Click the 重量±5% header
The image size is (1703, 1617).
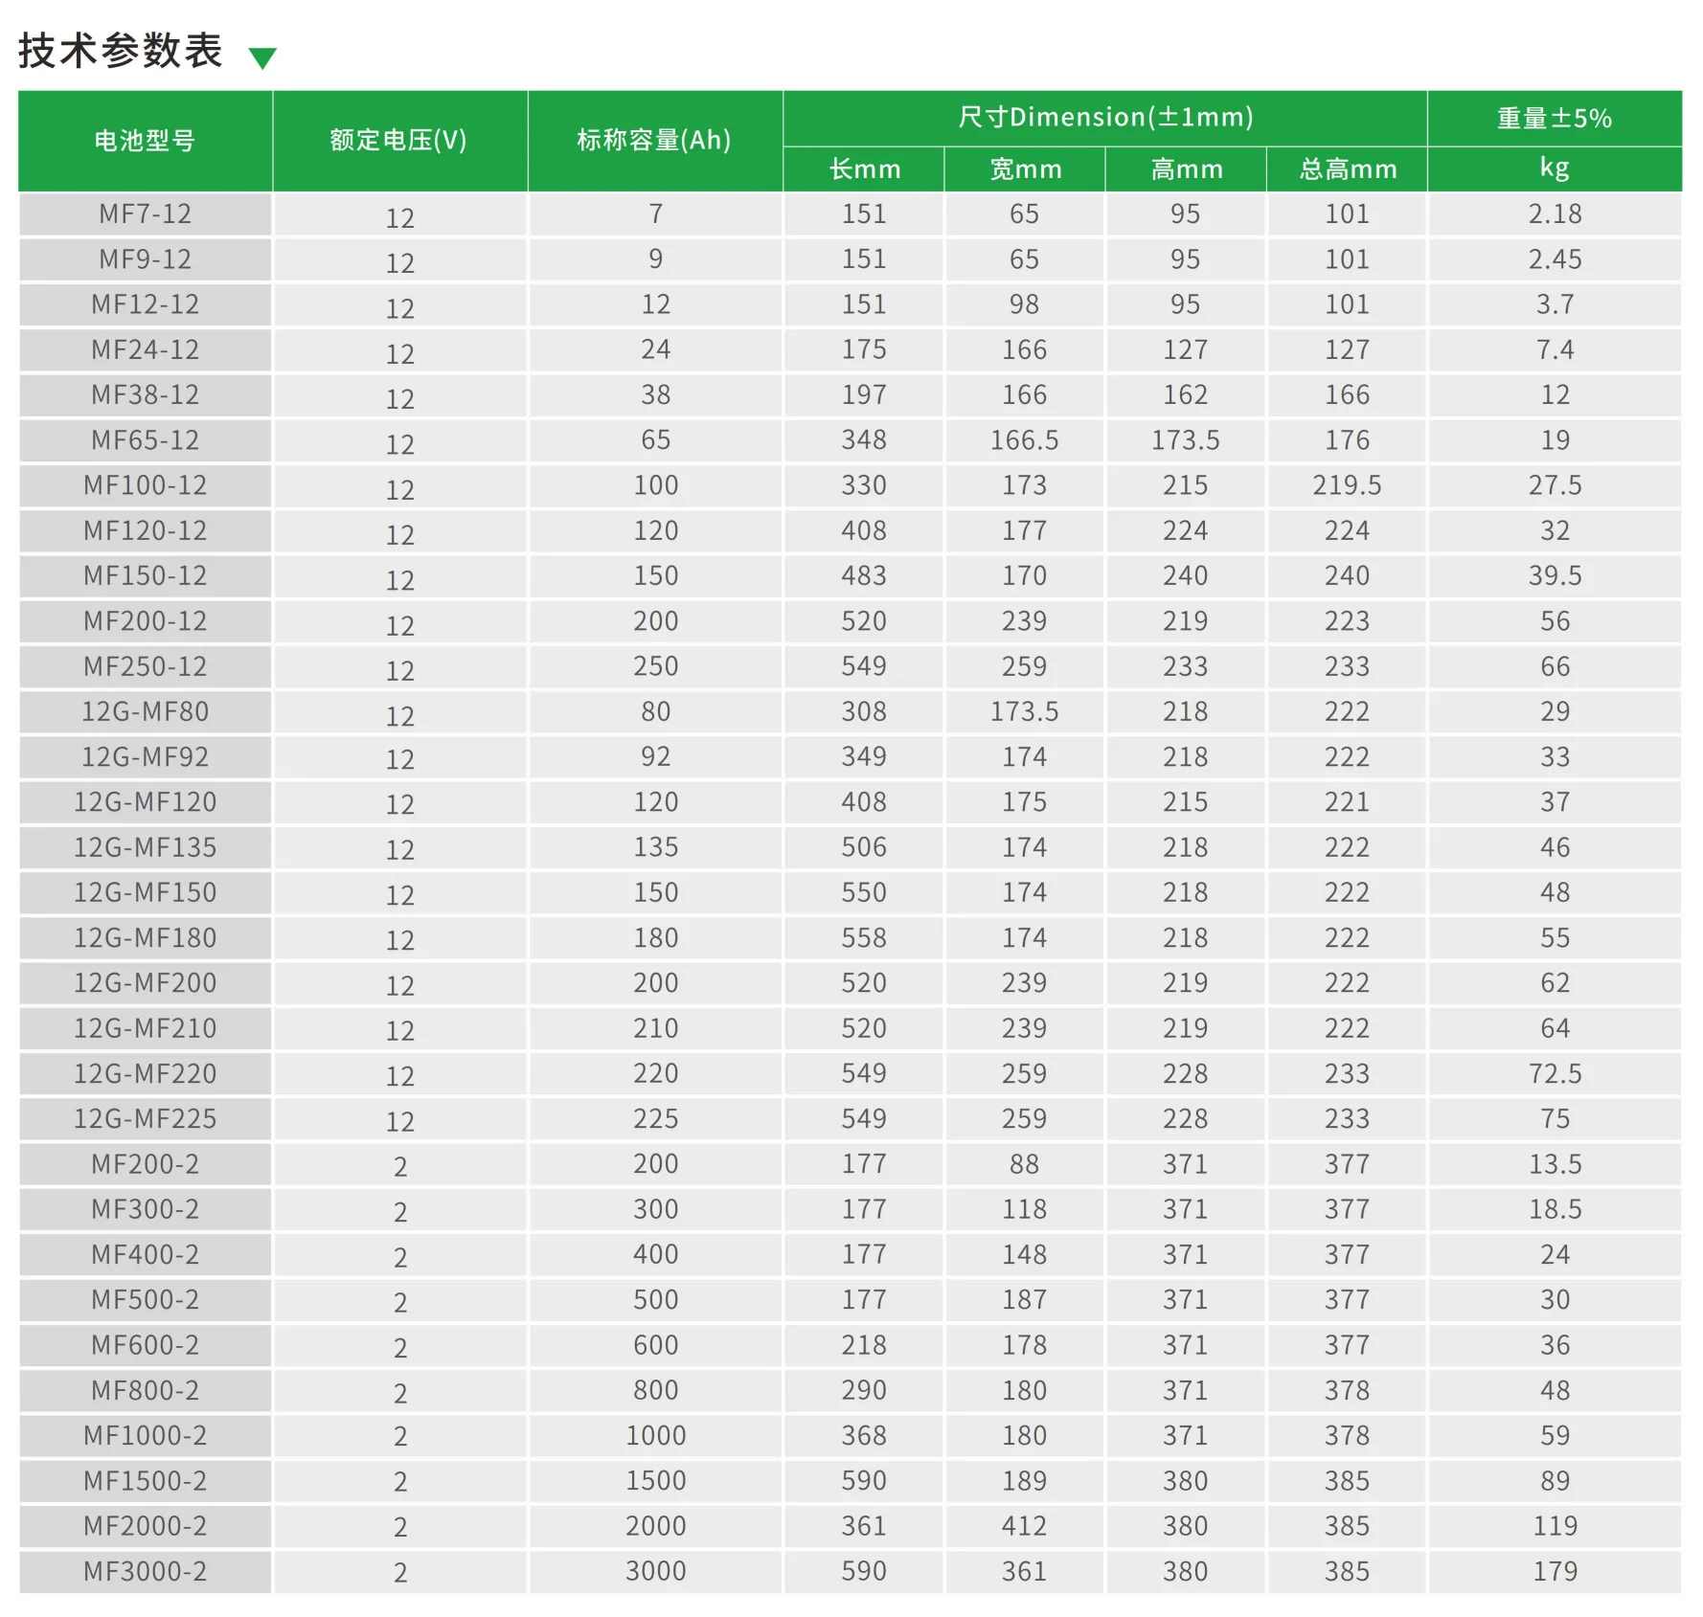point(1555,118)
